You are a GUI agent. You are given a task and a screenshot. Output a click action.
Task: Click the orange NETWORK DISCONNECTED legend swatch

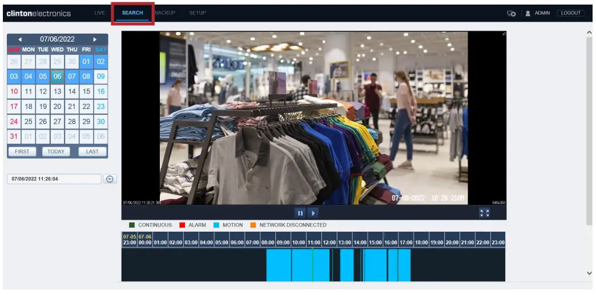[253, 225]
